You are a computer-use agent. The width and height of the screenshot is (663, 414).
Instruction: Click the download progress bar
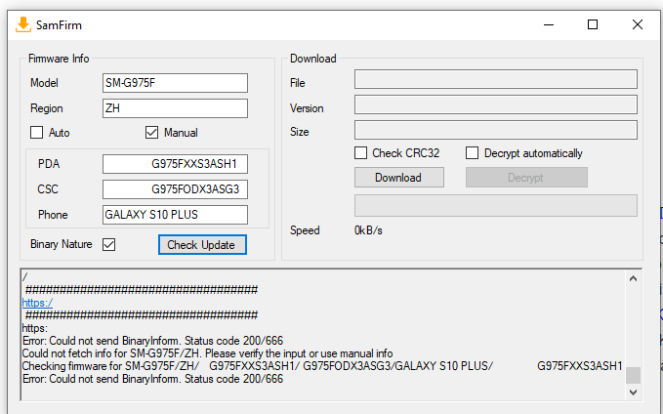(496, 205)
